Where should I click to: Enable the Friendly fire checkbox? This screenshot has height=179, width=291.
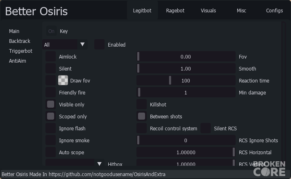(x=50, y=92)
